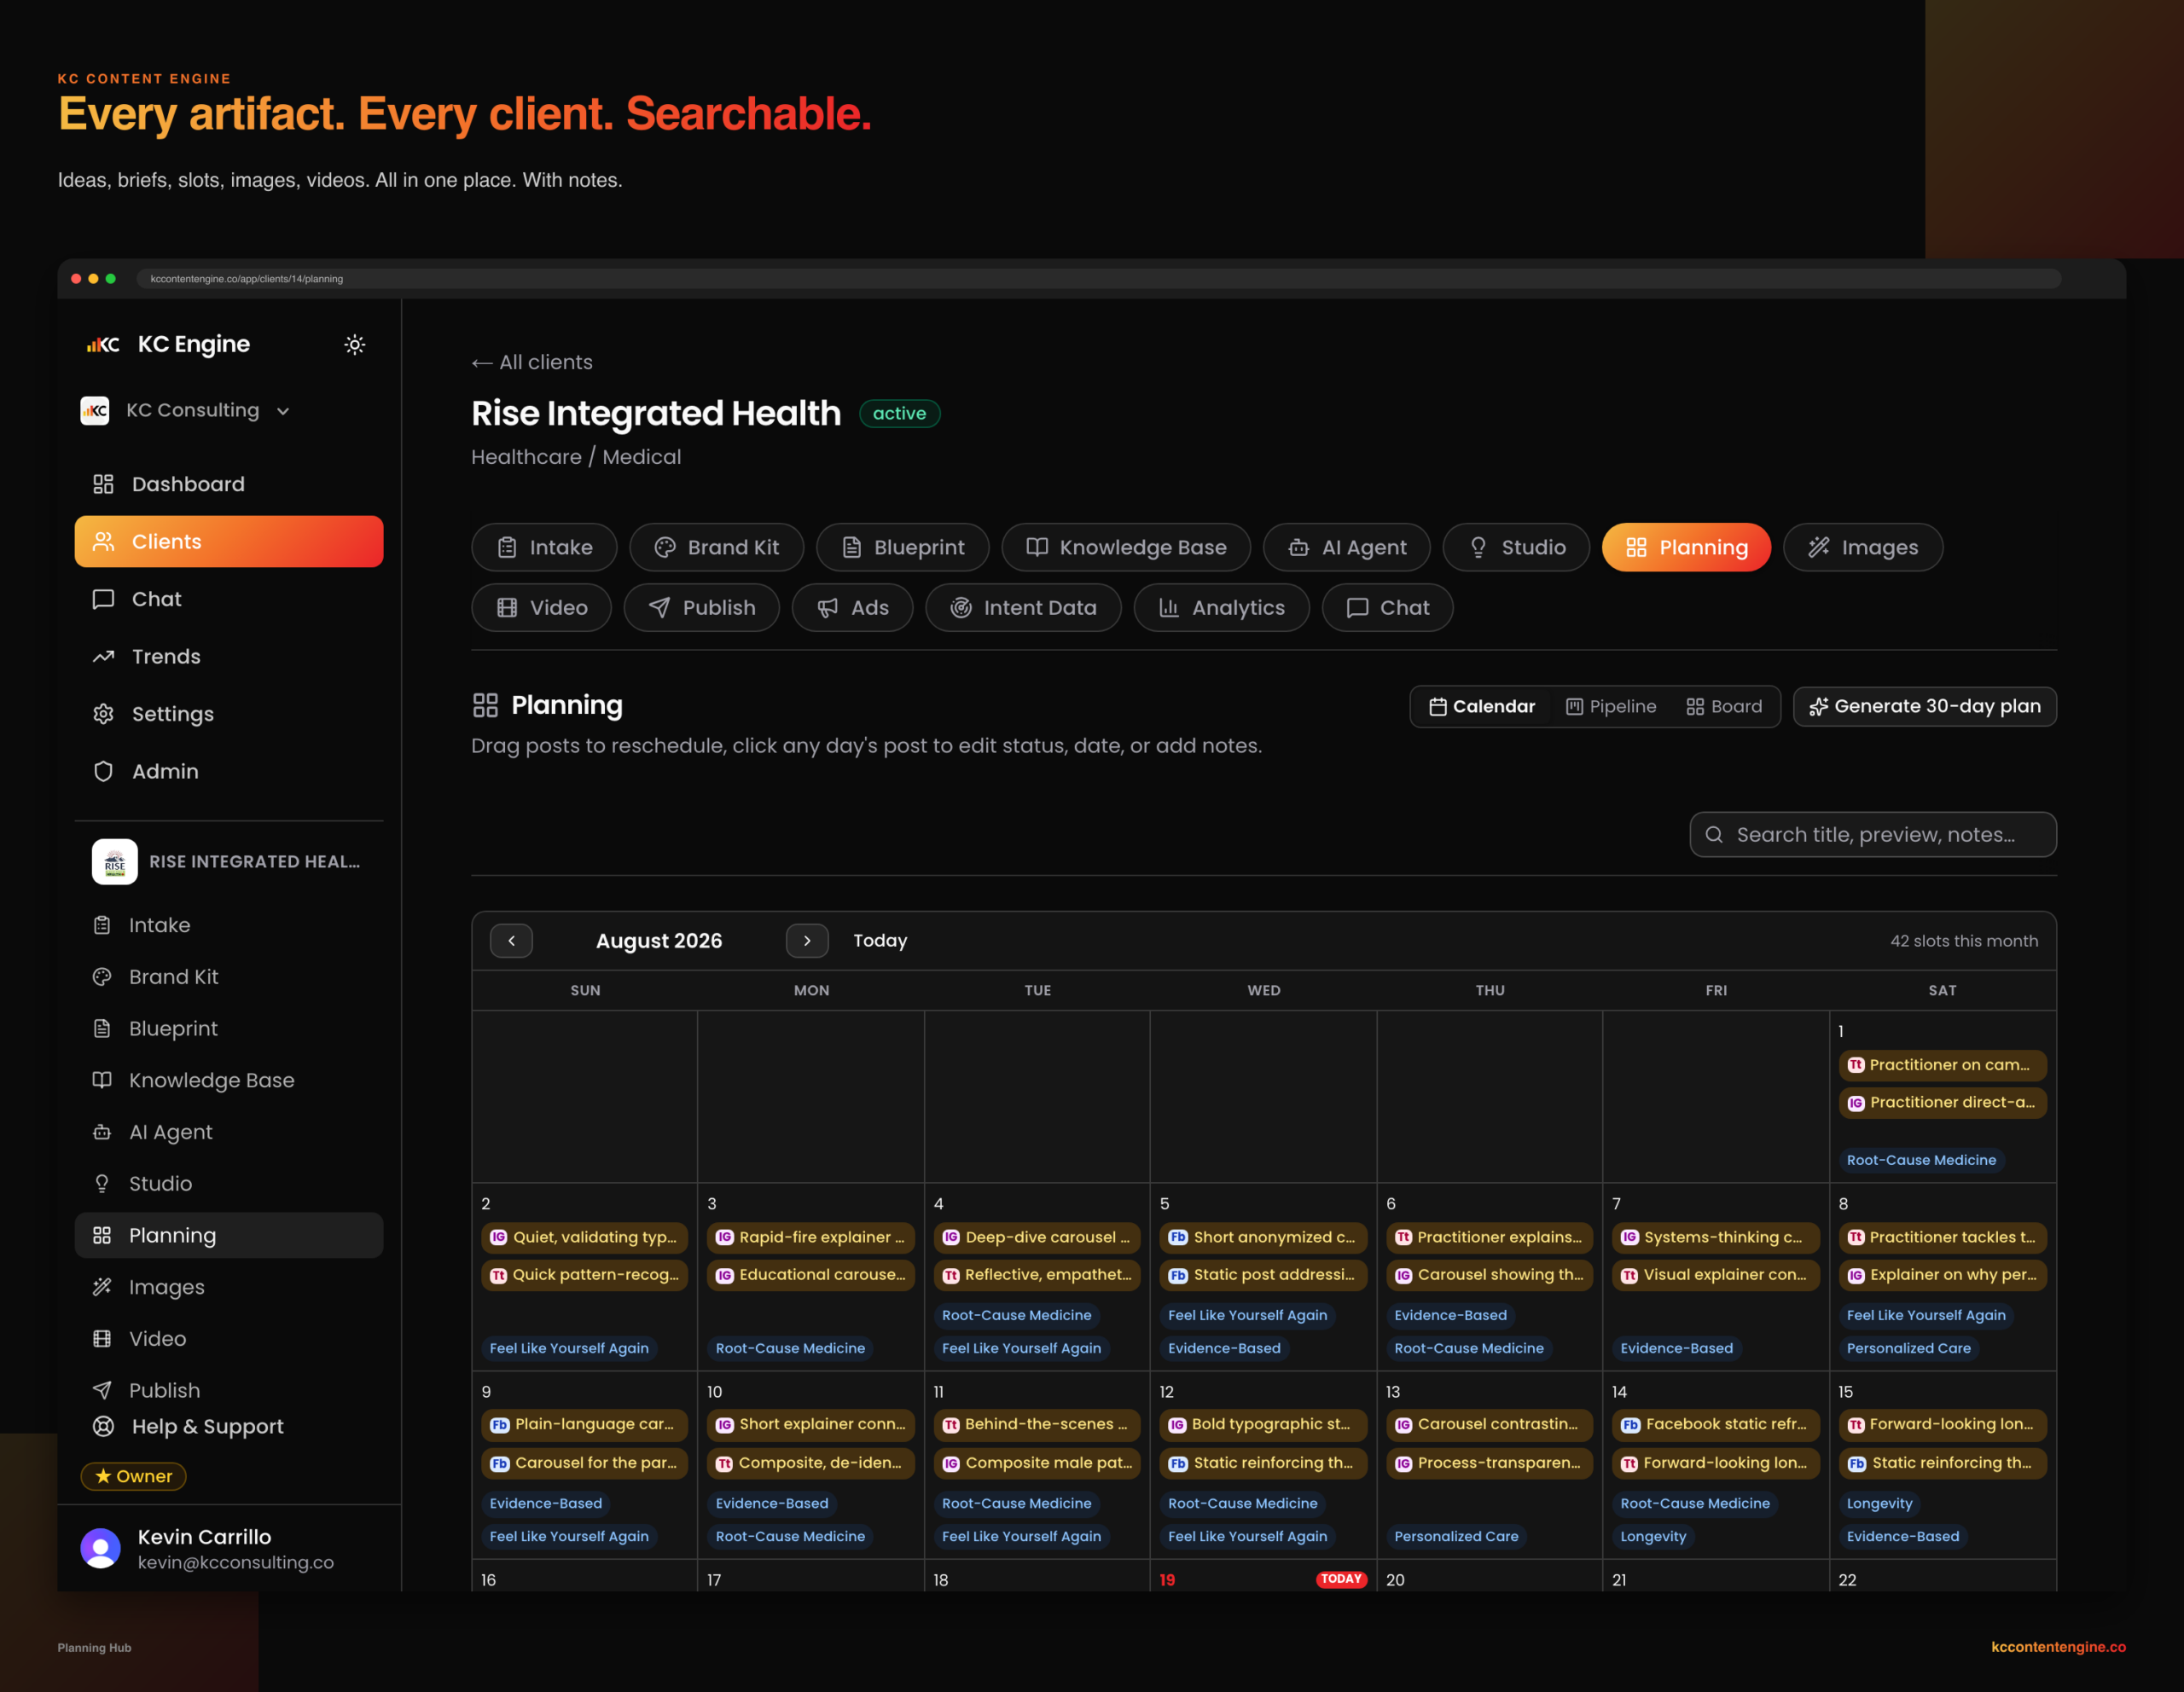Open the Help & Support lifebuoy icon
Image resolution: width=2184 pixels, height=1692 pixels.
tap(103, 1426)
